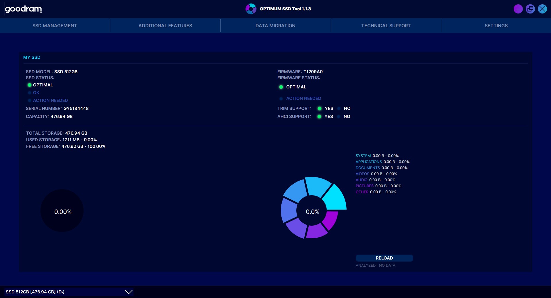Screen dimensions: 551x298
Task: Select the TRIM support No indicator
Action: click(x=339, y=109)
